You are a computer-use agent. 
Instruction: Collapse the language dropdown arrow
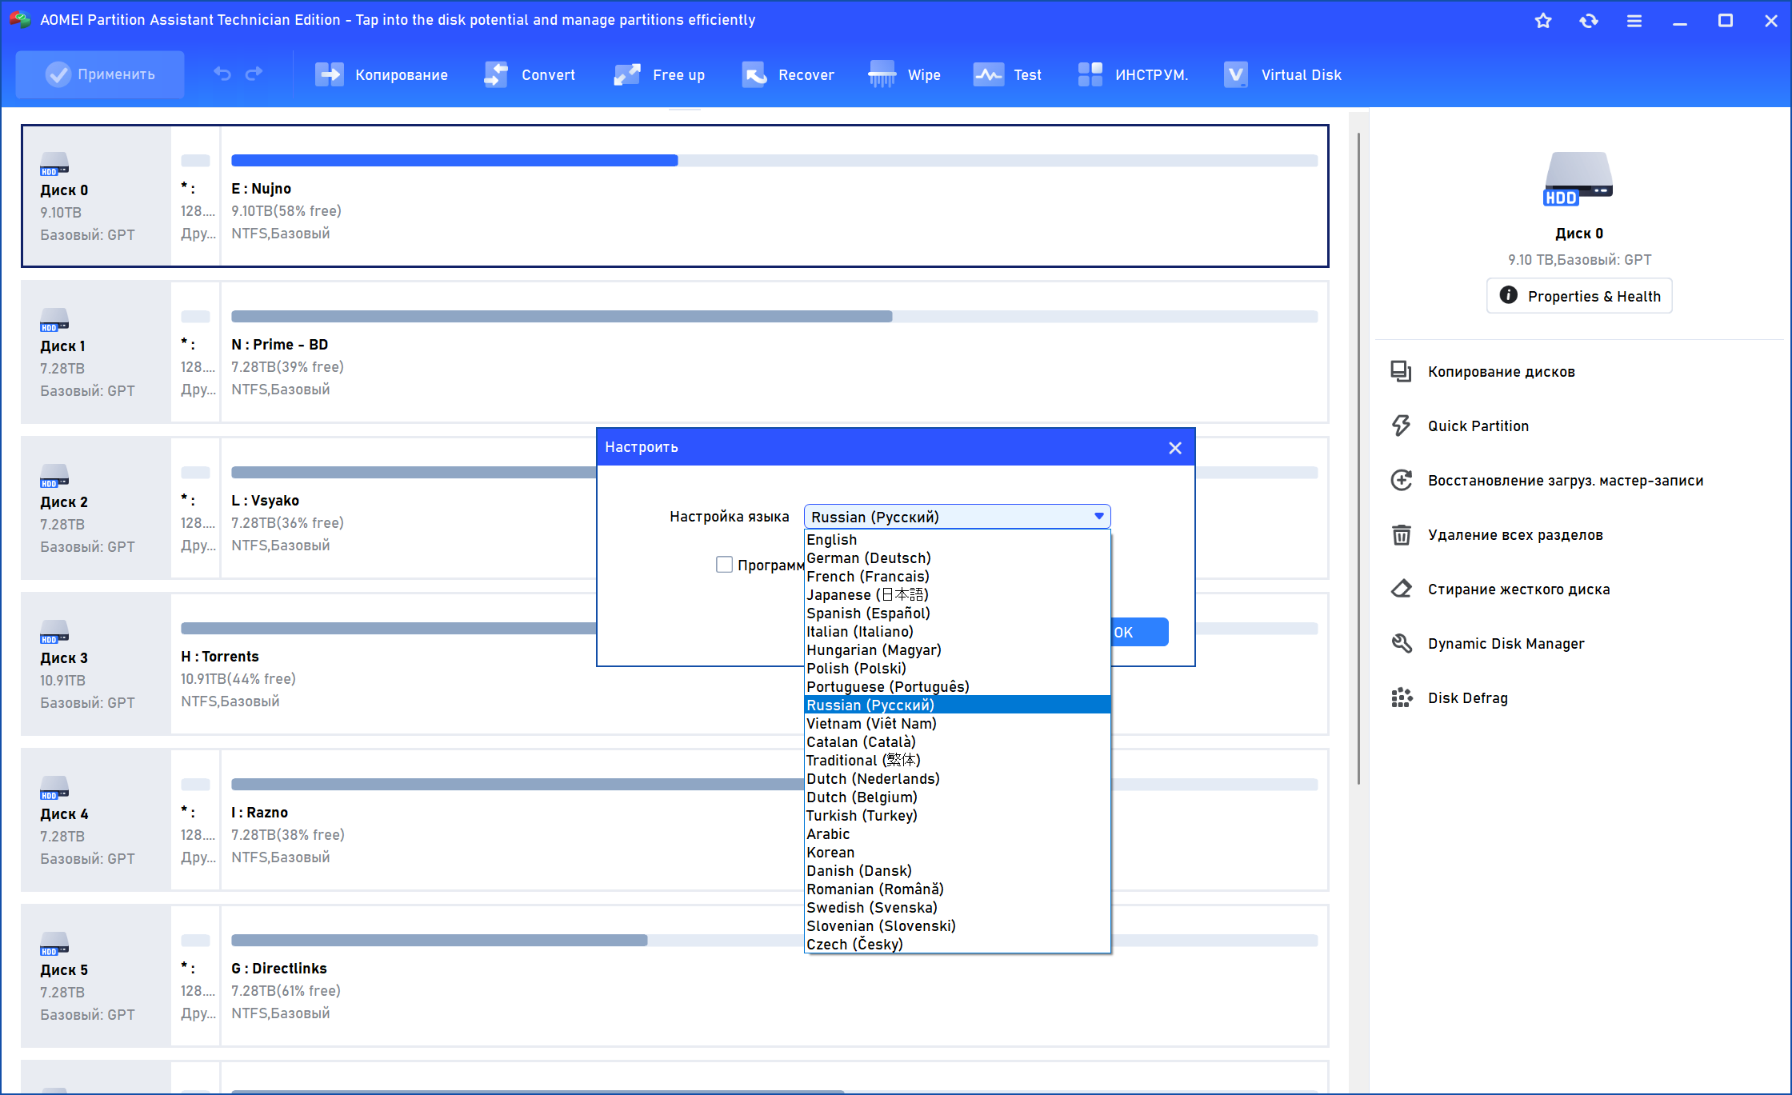1099,517
